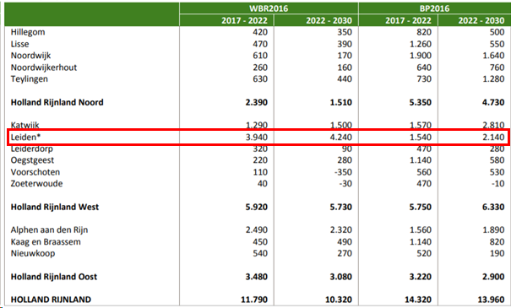Screen dimensions: 511x308
Task: Click the BP2016 column group header
Action: [x=434, y=8]
